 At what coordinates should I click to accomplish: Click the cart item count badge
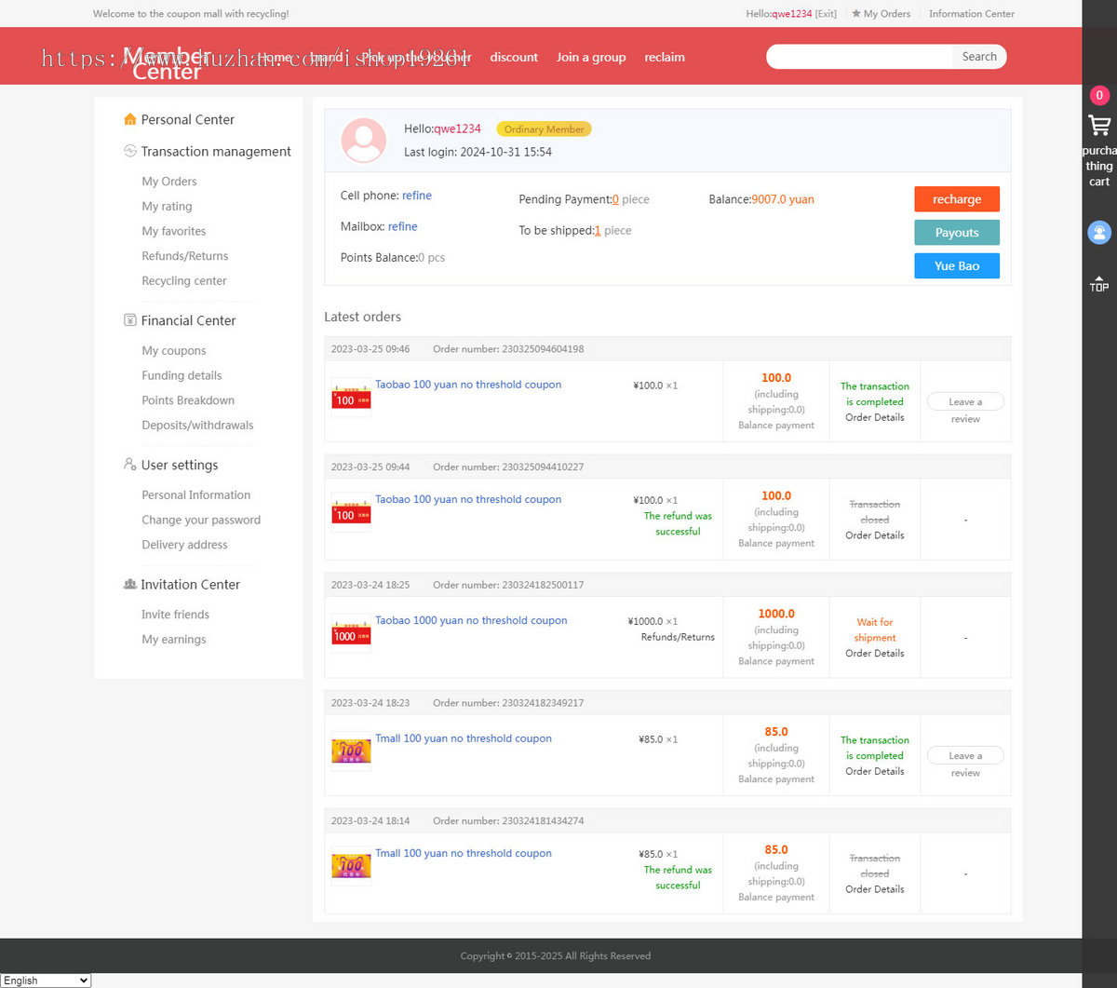pos(1099,95)
